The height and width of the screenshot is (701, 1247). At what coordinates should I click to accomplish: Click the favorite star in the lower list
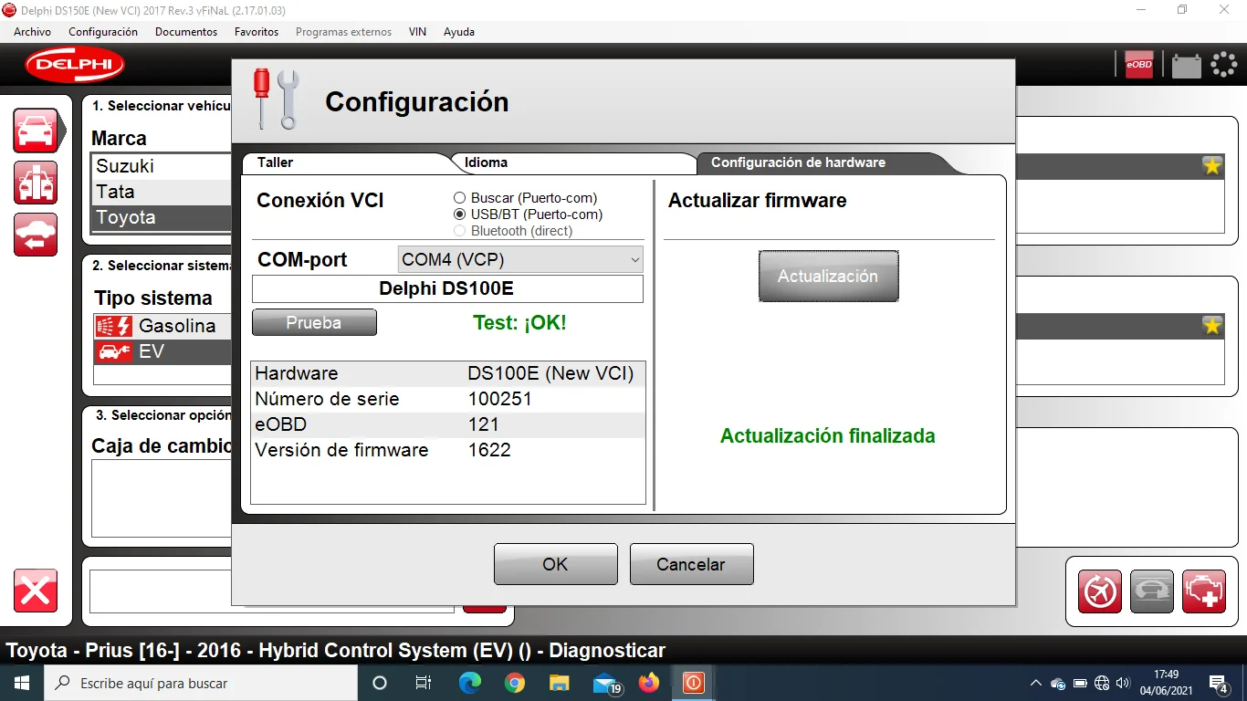[1212, 326]
